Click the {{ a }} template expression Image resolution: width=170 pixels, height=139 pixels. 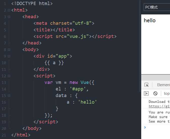click(x=54, y=63)
